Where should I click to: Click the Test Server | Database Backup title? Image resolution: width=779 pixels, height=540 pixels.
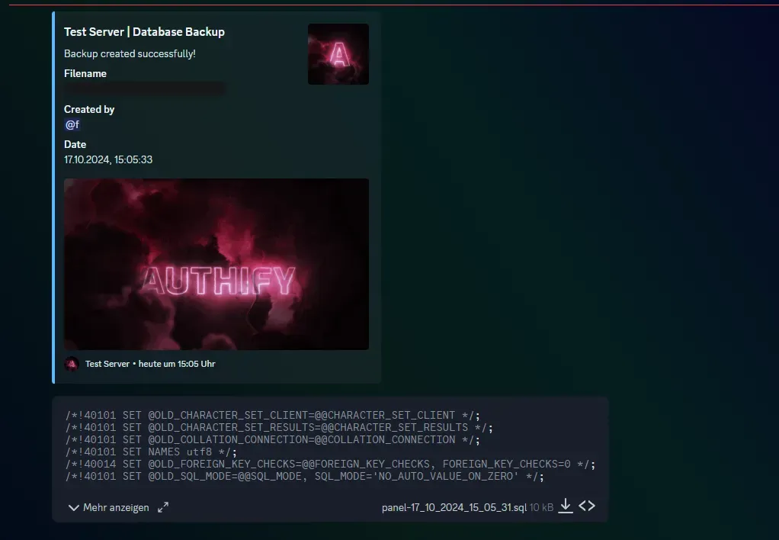pos(144,32)
